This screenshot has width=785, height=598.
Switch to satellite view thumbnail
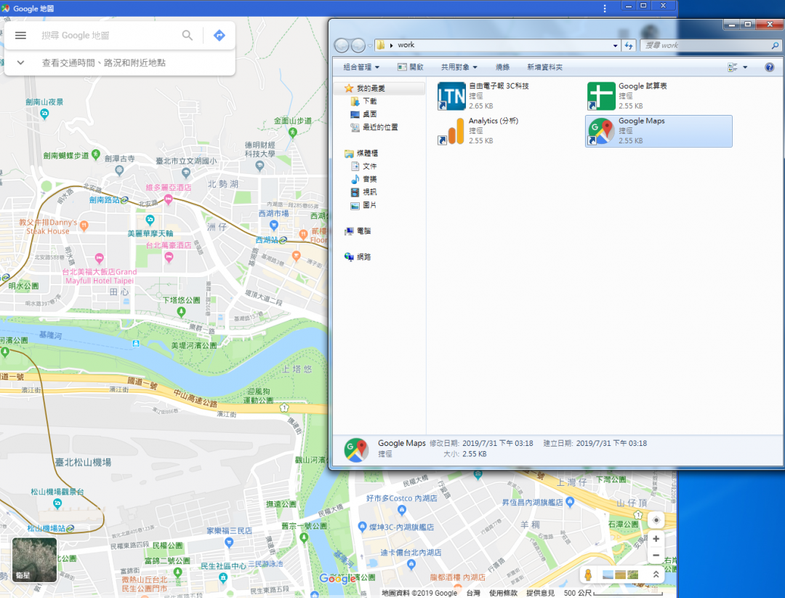click(34, 559)
